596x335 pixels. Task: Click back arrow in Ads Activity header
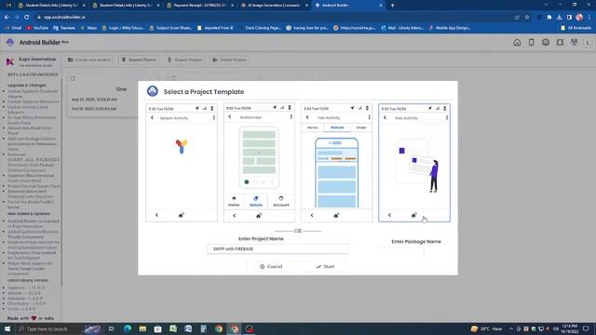pyautogui.click(x=385, y=118)
